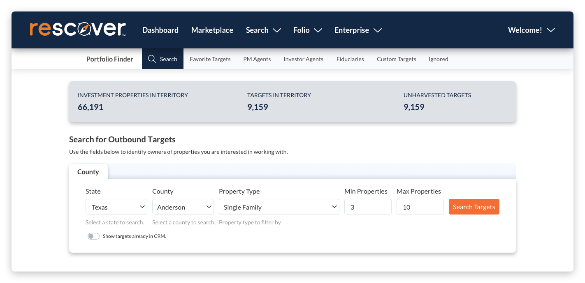View the Investor Agents tab
Viewport: 585px width, 283px height.
[x=303, y=59]
